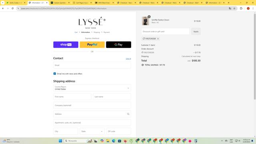This screenshot has height=144, width=256.
Task: Click the address search magnifier icon
Action: click(x=128, y=114)
